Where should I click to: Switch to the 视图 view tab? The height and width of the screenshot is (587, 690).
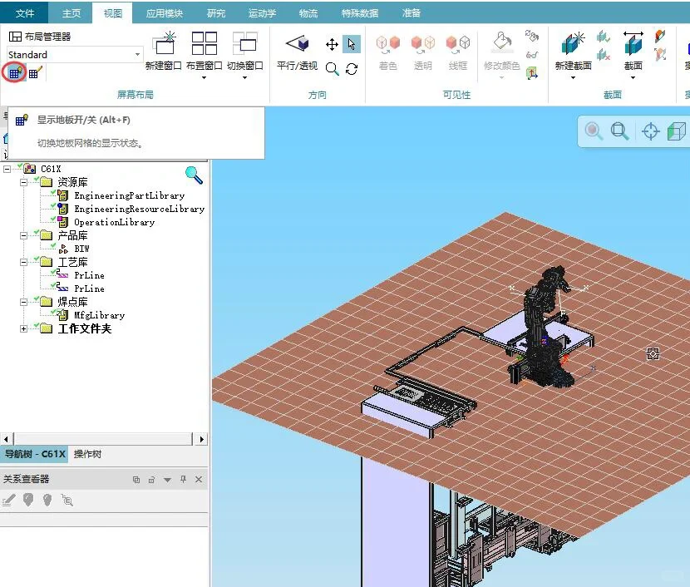coord(113,13)
